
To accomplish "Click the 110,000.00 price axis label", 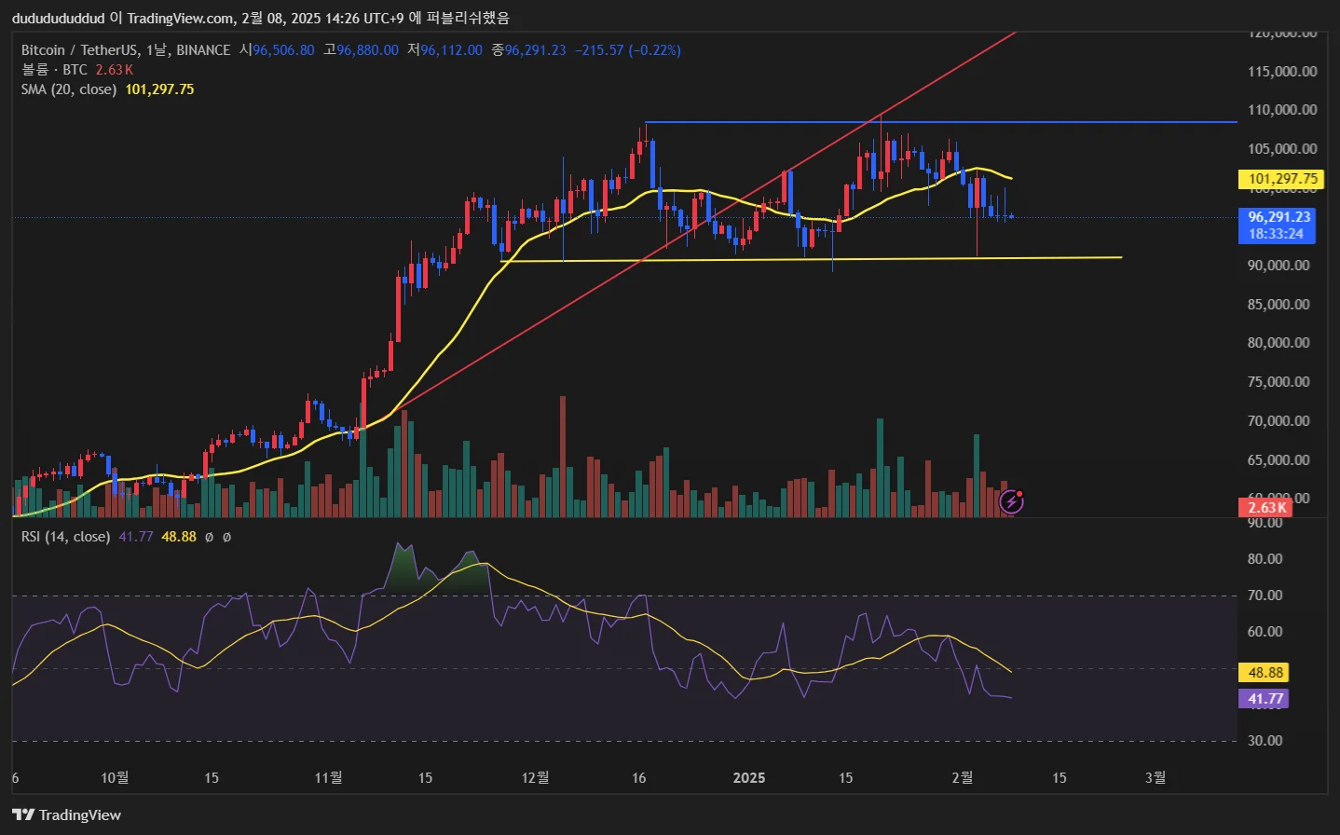I will (1282, 110).
